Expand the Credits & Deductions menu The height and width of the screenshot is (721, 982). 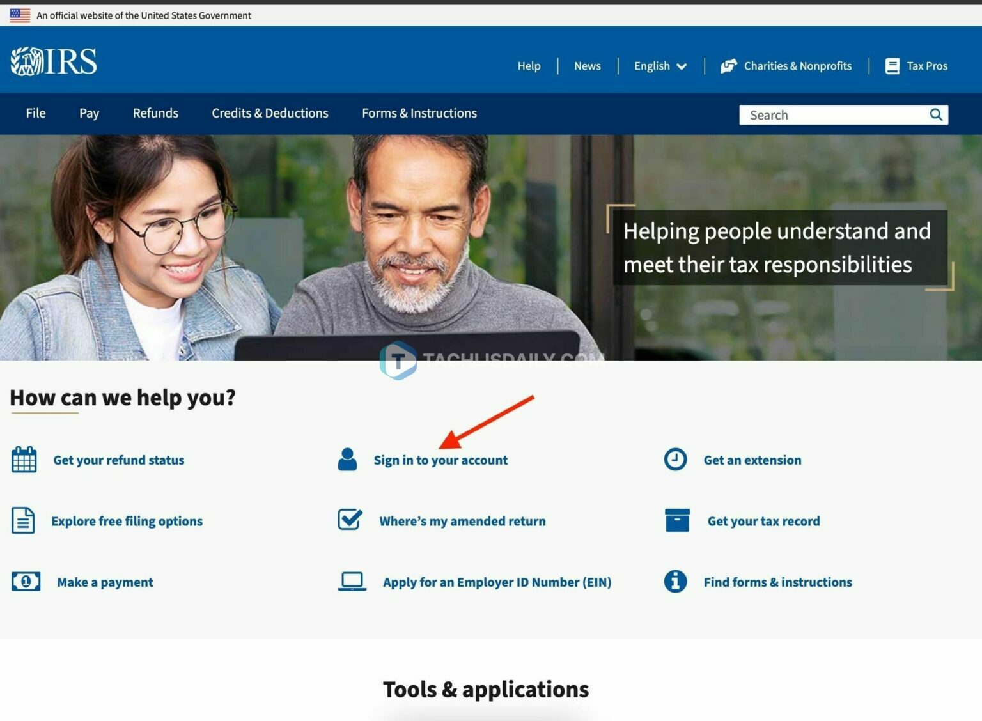click(x=270, y=113)
